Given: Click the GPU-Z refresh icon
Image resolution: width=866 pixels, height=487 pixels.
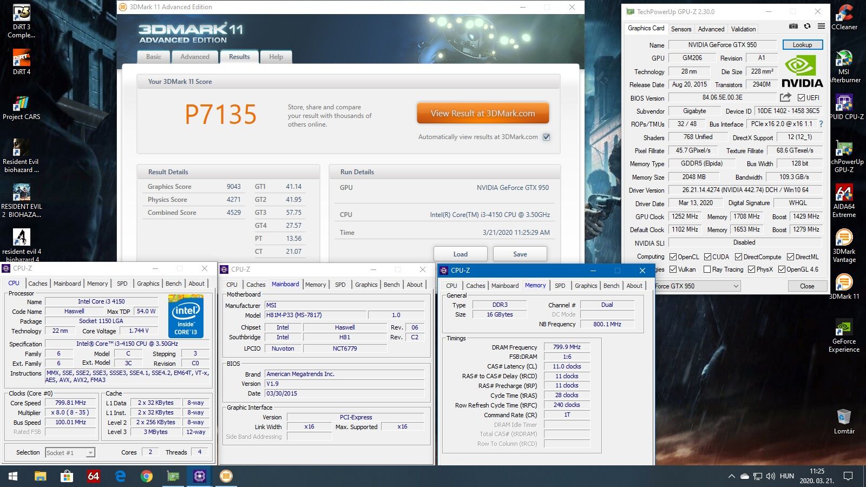Looking at the screenshot, I should point(807,26).
